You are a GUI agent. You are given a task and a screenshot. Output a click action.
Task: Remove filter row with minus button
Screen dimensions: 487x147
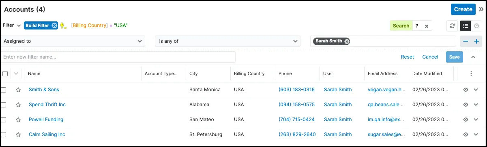466,41
